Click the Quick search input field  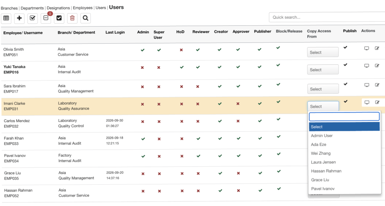[327, 17]
